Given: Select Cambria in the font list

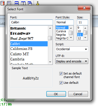Looking at the screenshot, I should tap(29, 59).
